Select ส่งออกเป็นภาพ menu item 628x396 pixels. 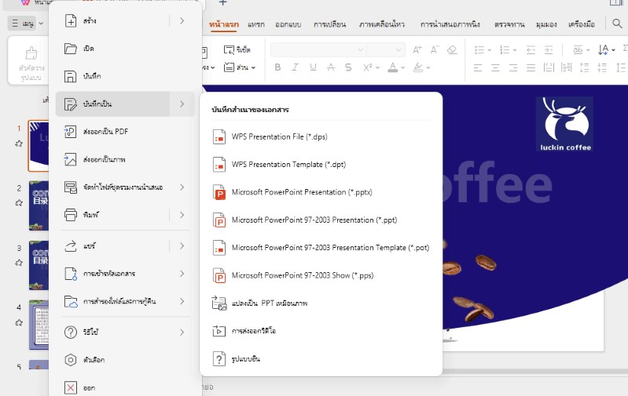pyautogui.click(x=125, y=159)
